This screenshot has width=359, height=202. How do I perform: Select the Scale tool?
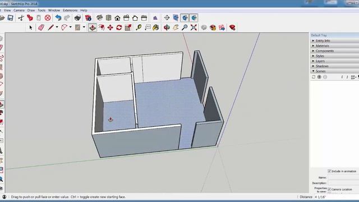128,27
